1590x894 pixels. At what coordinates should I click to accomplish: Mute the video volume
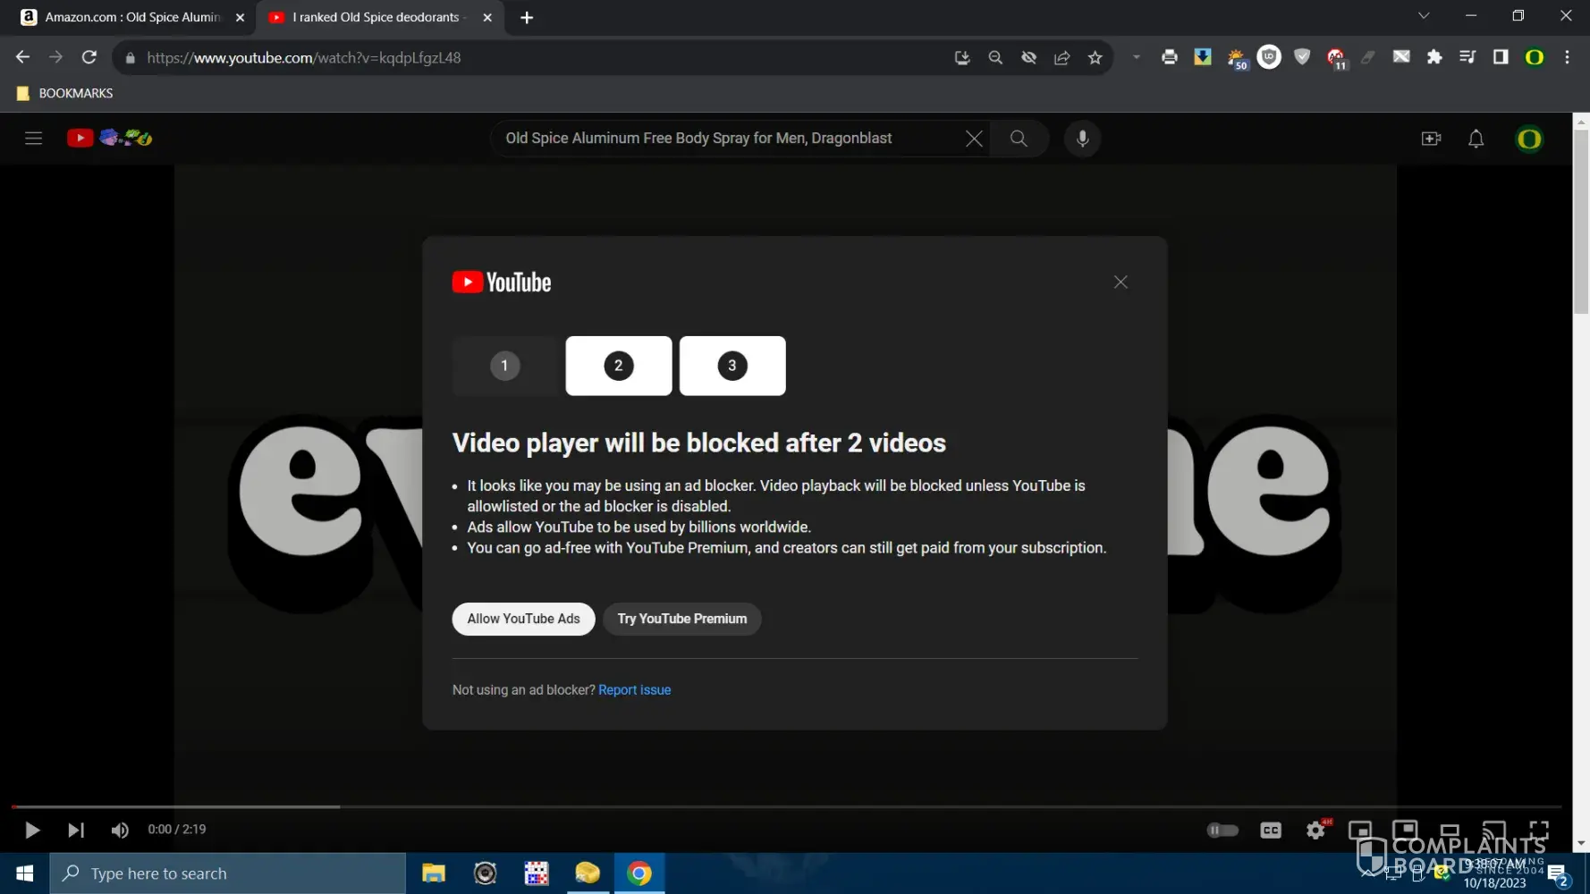(120, 831)
